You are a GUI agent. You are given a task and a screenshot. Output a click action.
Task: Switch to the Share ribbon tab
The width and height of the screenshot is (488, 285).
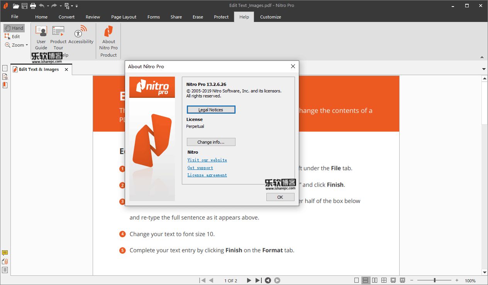pos(176,17)
